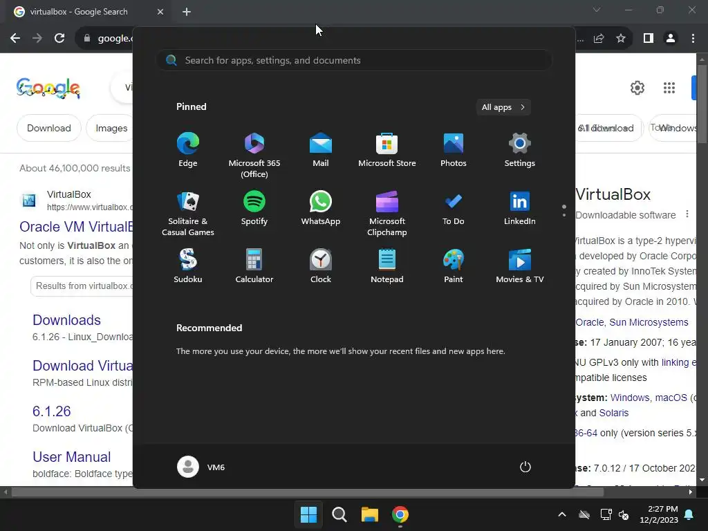Open the Calculator app

[254, 266]
